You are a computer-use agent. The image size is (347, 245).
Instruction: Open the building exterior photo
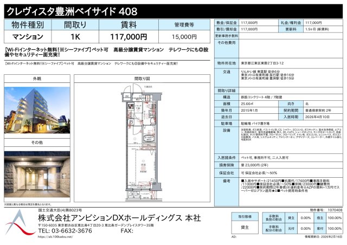click(x=37, y=110)
